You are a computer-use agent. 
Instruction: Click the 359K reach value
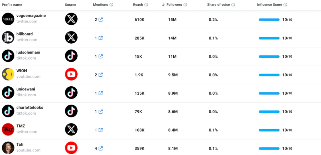[x=139, y=149]
